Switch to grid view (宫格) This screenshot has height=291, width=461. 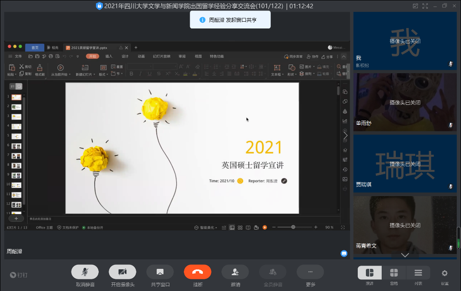(x=394, y=273)
